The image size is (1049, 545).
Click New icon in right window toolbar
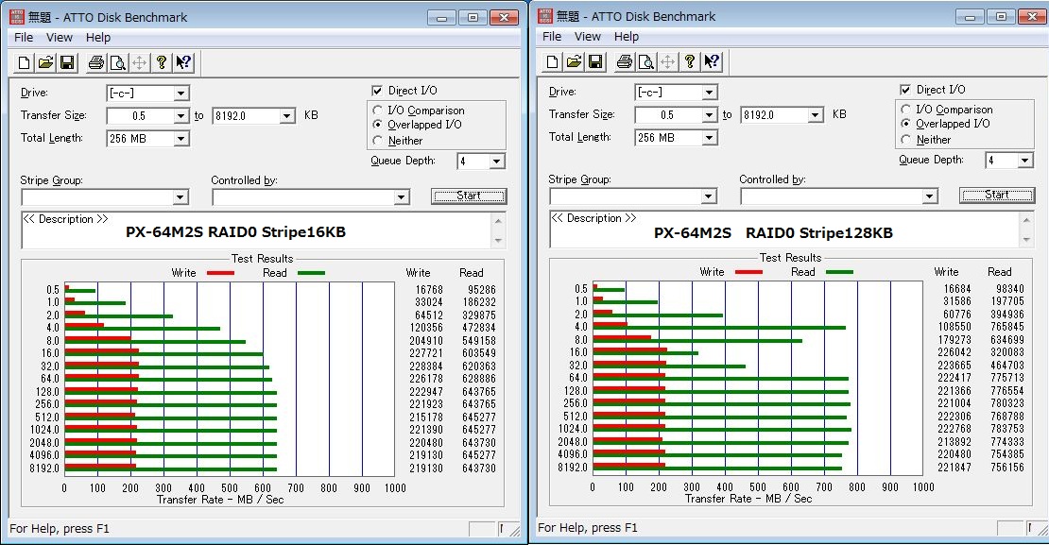pyautogui.click(x=553, y=62)
